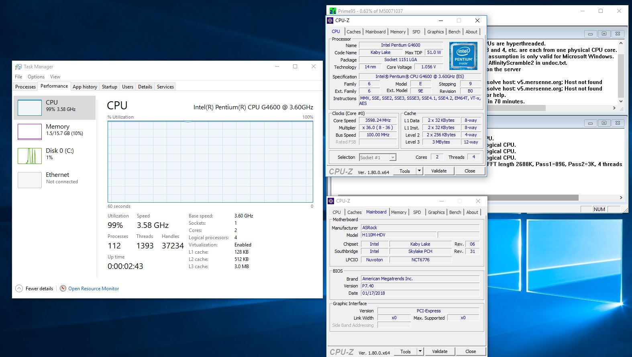This screenshot has width=632, height=357.
Task: Click the Close button in the top CPU-Z window
Action: coord(470,171)
